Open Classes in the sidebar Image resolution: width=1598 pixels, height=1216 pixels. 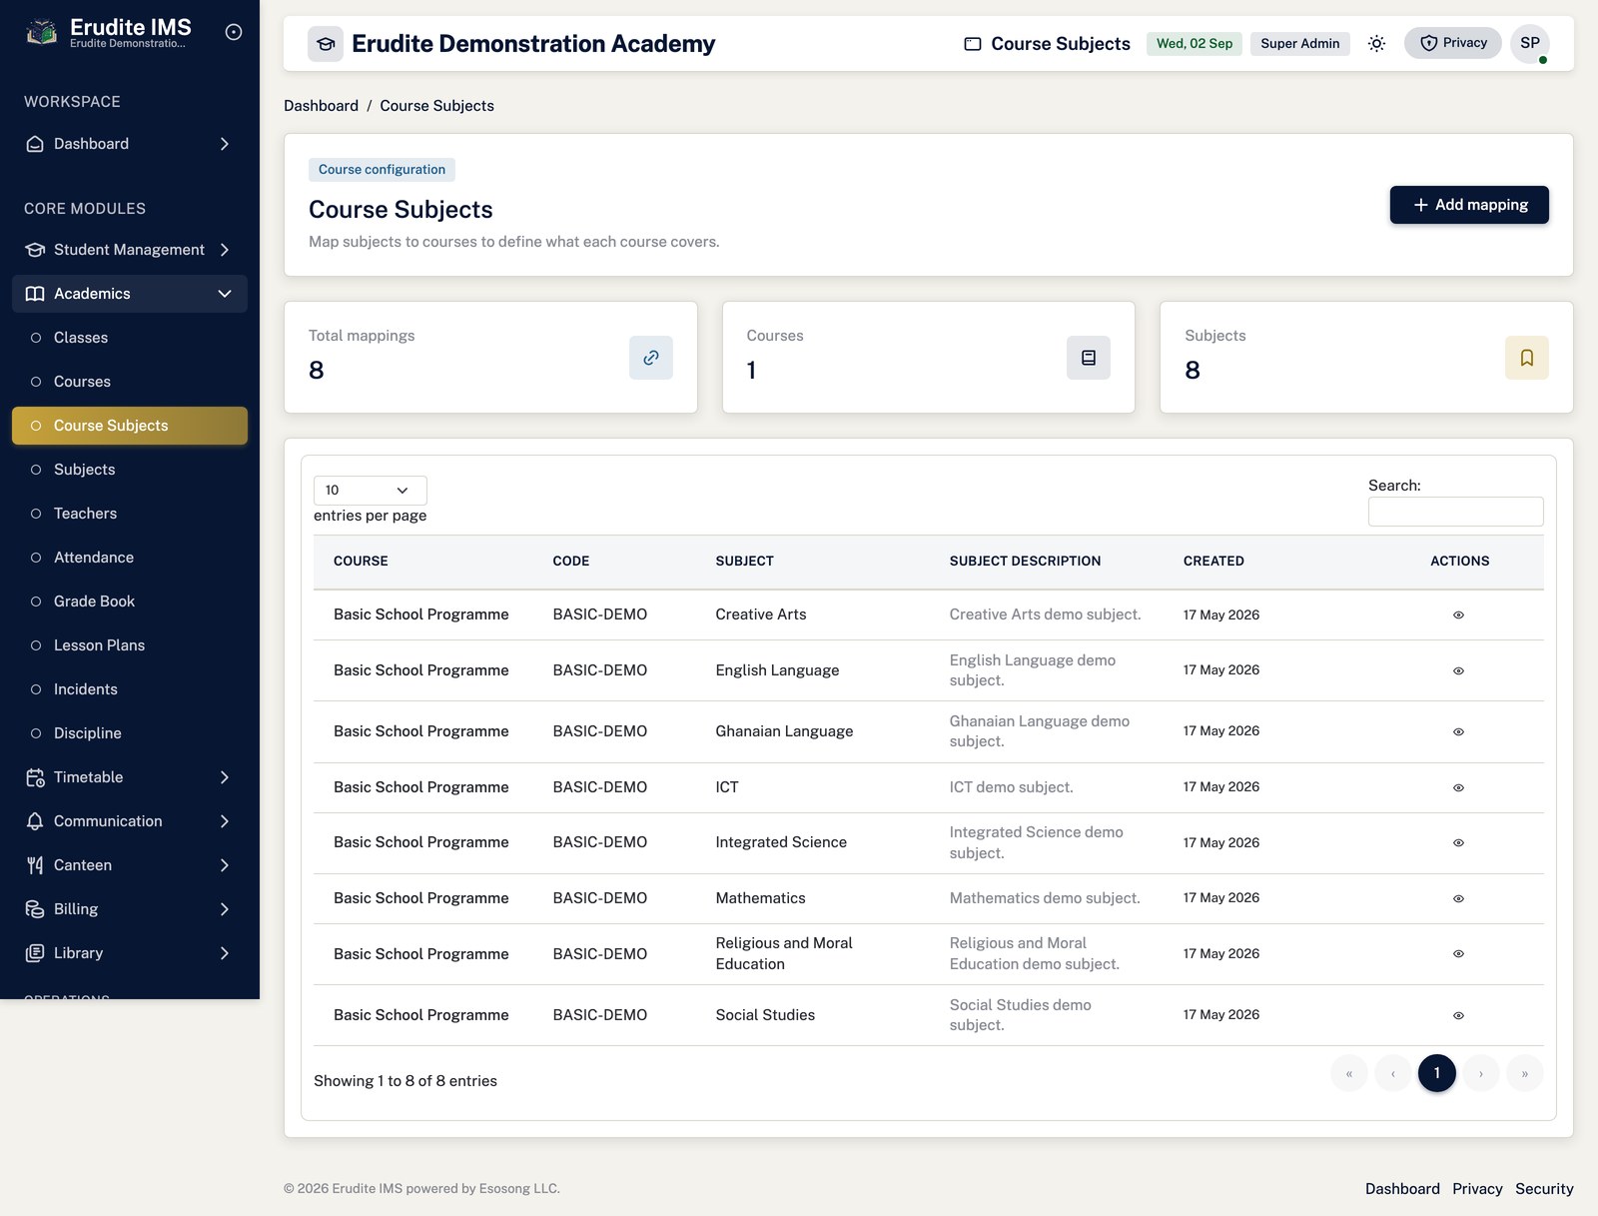coord(130,338)
